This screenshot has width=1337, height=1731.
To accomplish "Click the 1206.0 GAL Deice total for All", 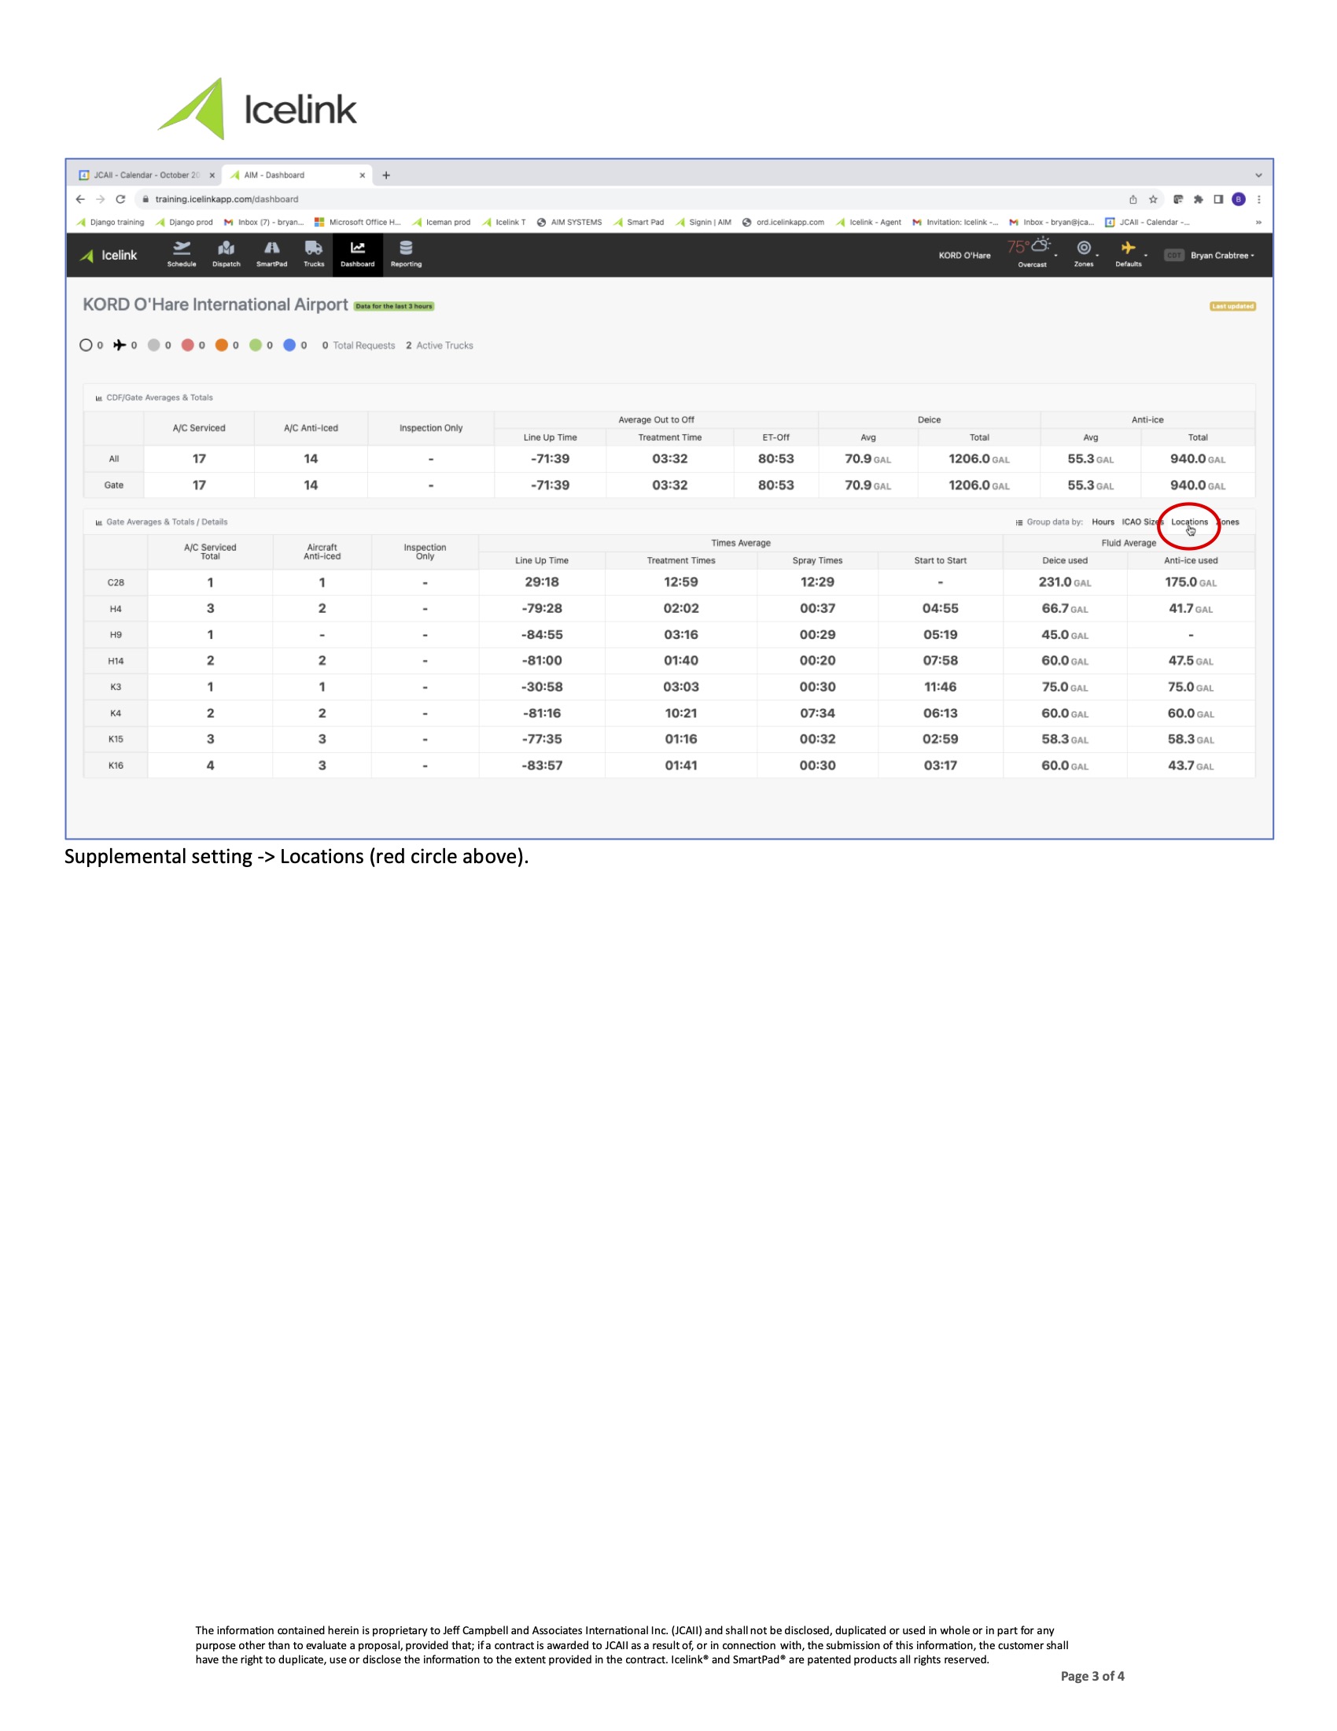I will coord(979,459).
